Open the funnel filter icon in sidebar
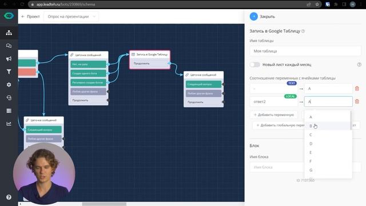Screen dimensions: 366x206 [9, 72]
